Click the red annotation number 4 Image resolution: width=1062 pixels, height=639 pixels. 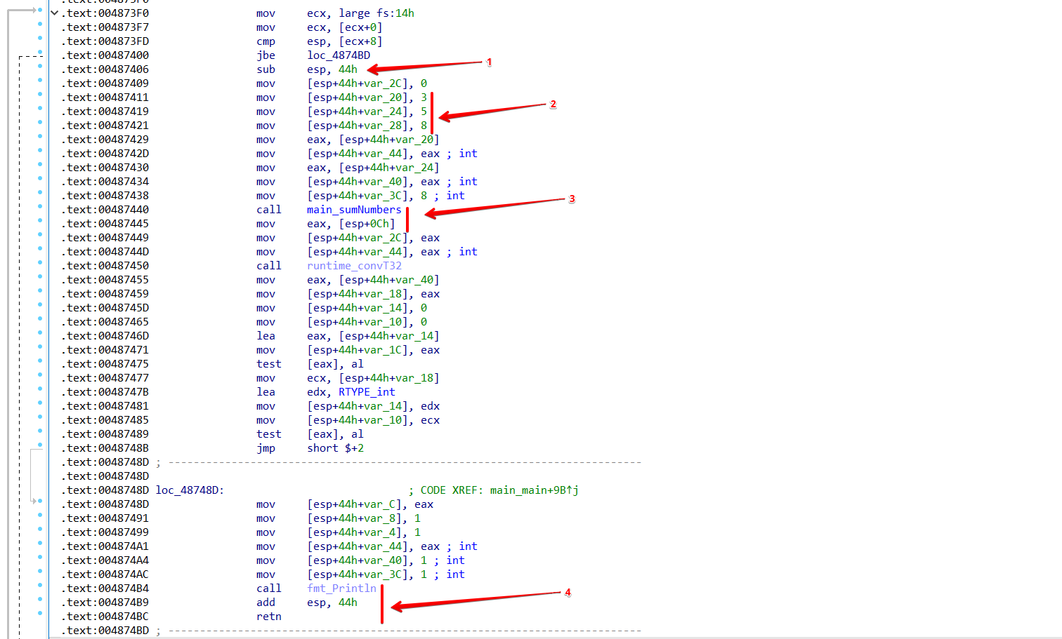[x=568, y=593]
